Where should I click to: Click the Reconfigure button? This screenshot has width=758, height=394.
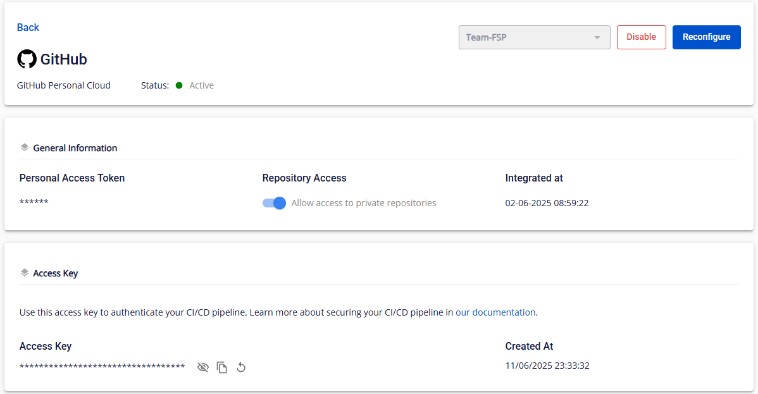[706, 37]
